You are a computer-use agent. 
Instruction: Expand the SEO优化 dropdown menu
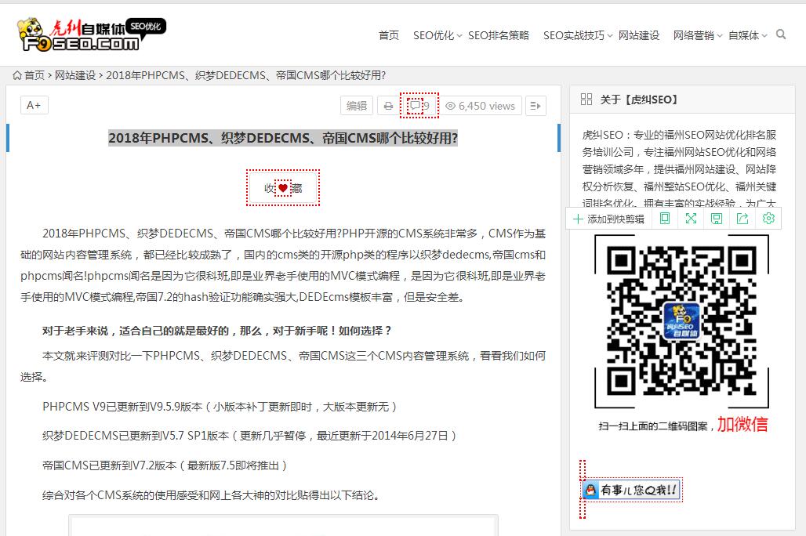coord(432,35)
